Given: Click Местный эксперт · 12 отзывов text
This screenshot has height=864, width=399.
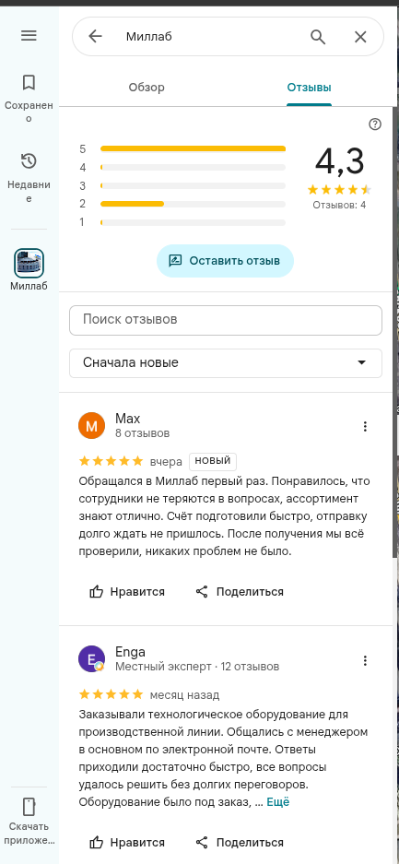Looking at the screenshot, I should [x=197, y=667].
